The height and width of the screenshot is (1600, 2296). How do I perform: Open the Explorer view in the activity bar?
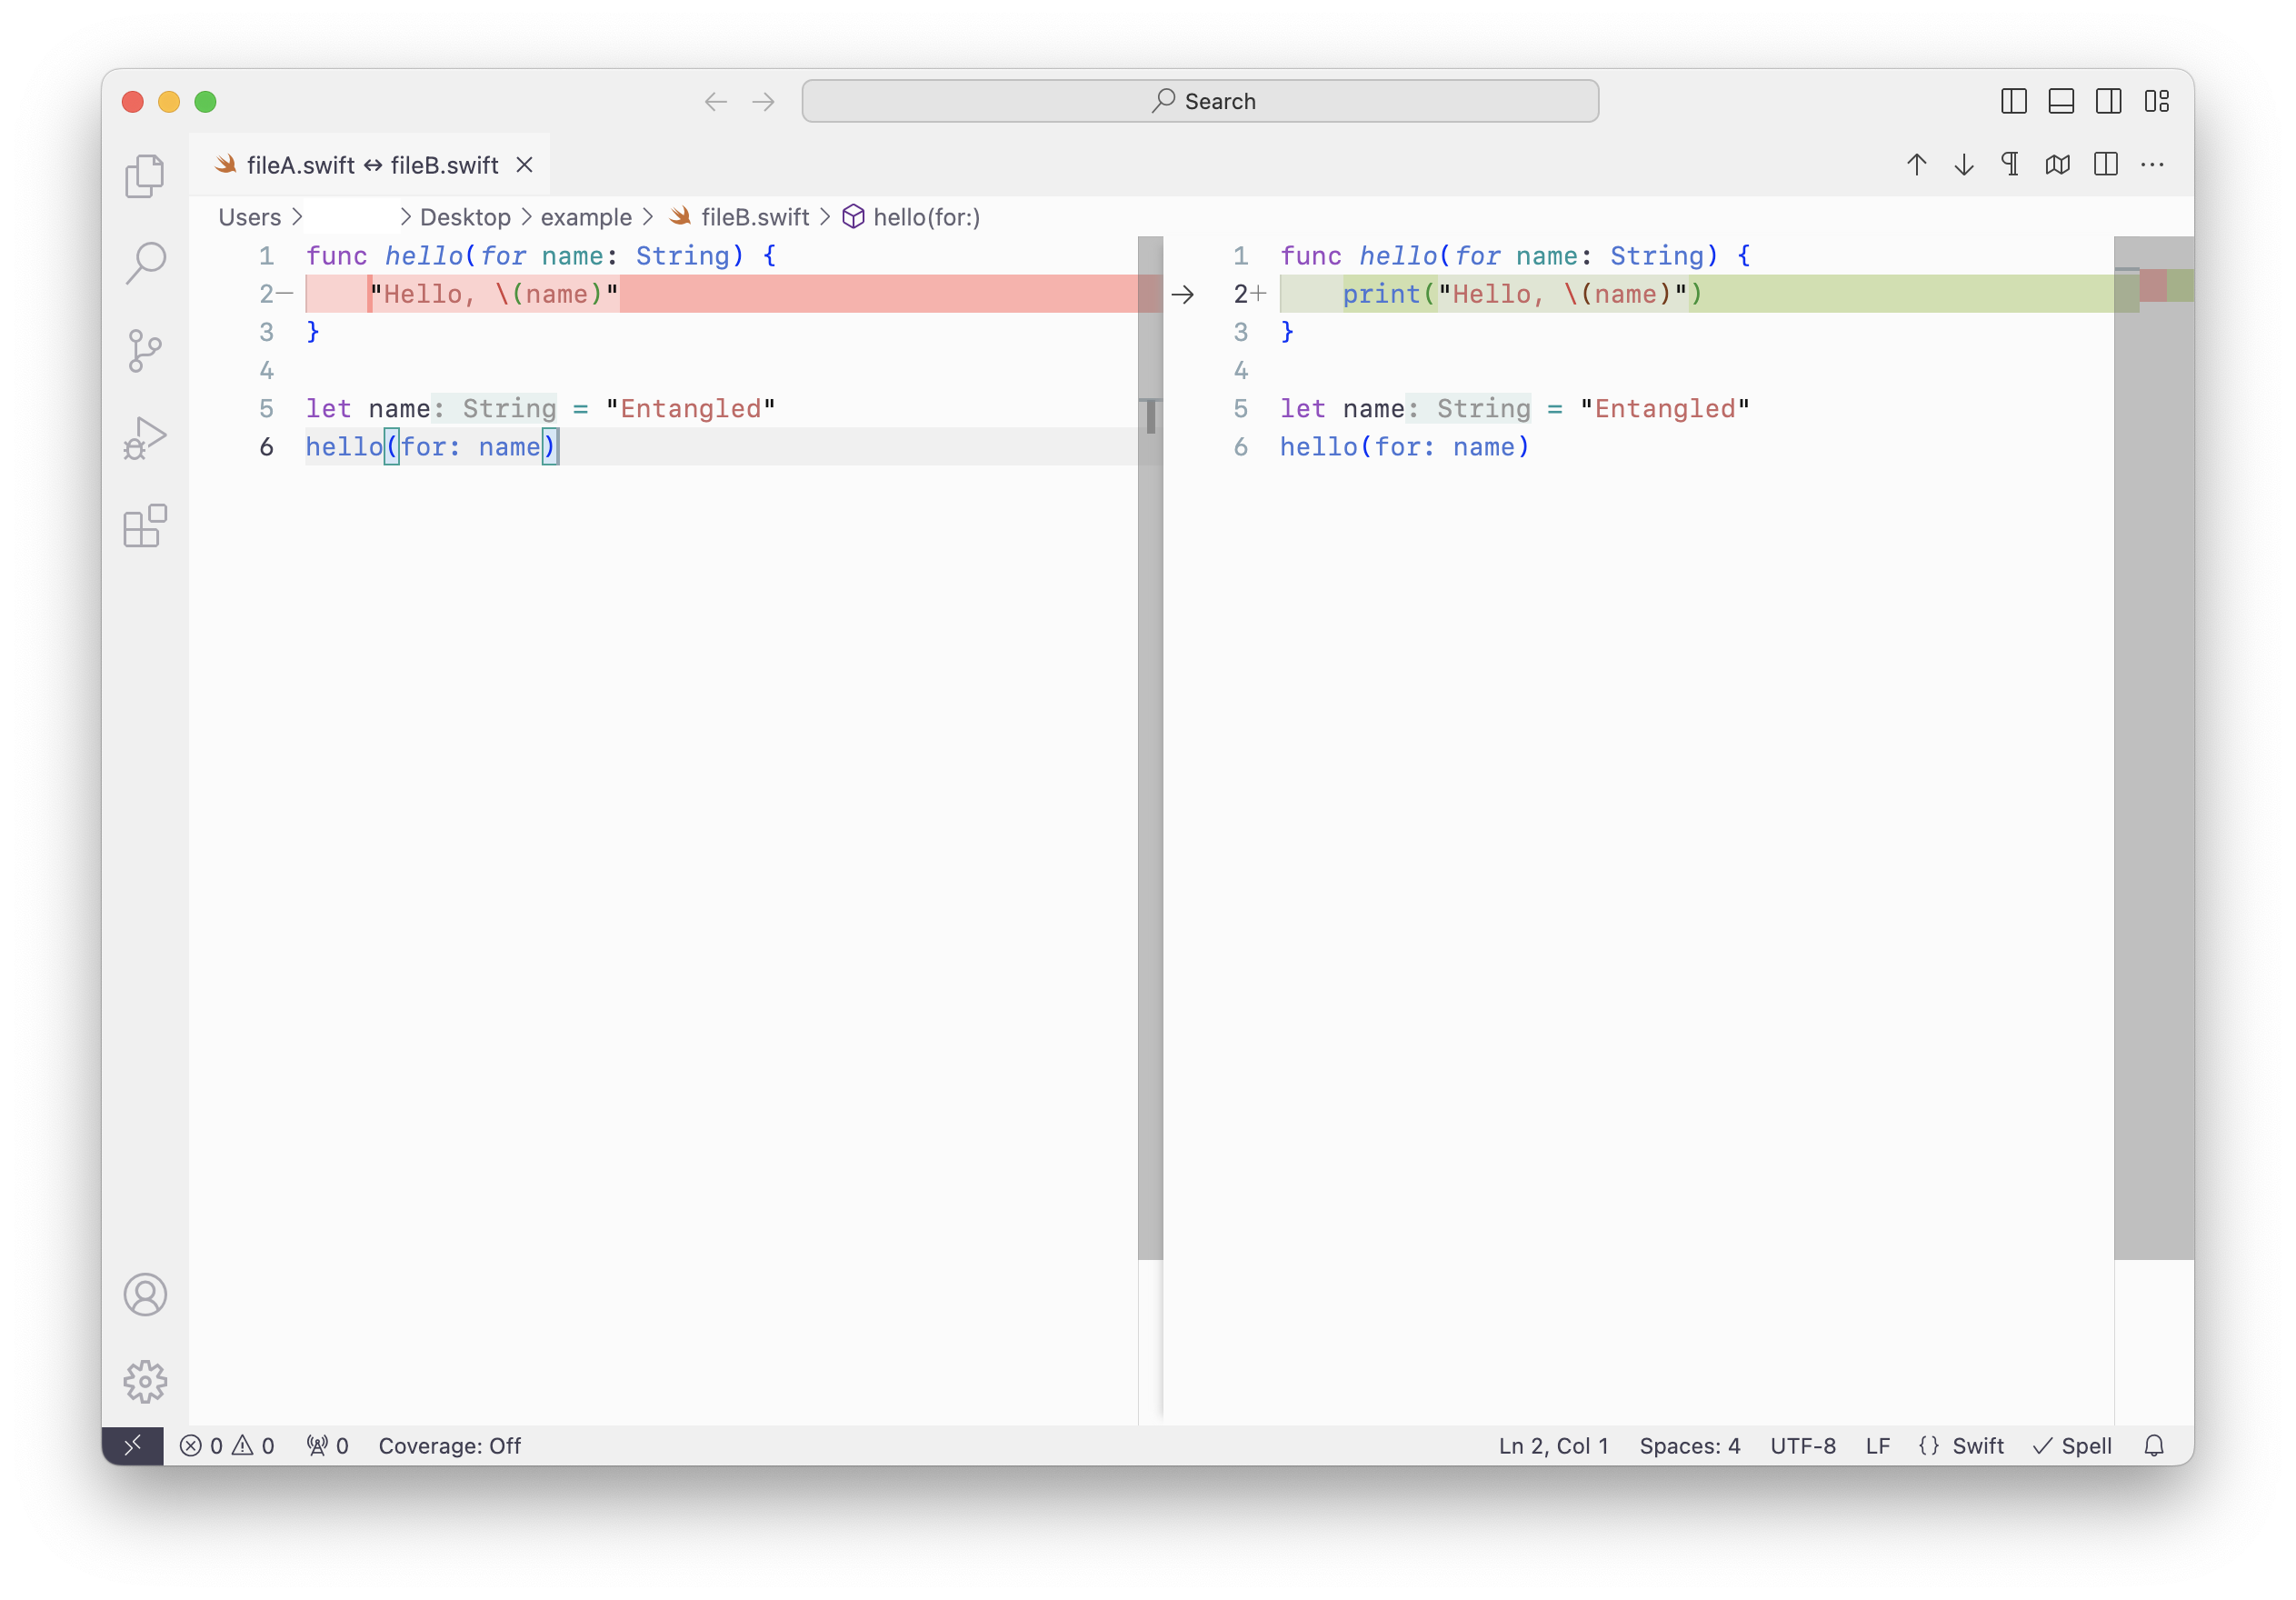[x=145, y=175]
